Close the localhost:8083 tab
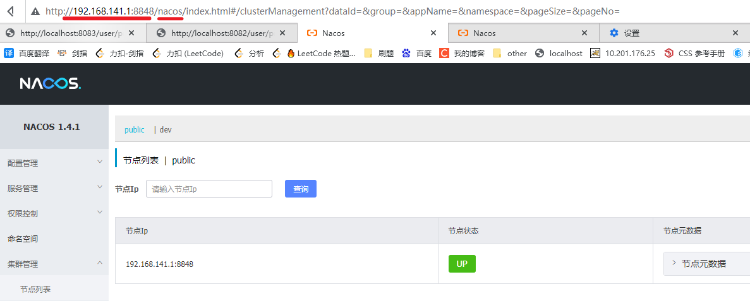 pos(131,33)
